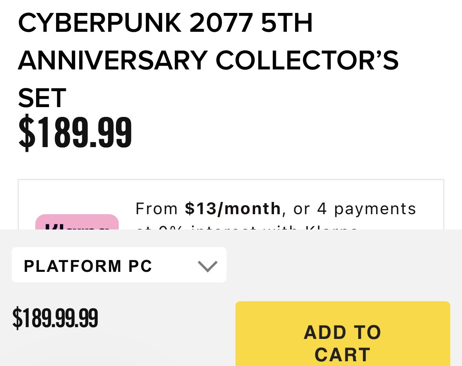Click the pink Klarna logo badge
The image size is (462, 366).
point(77,222)
